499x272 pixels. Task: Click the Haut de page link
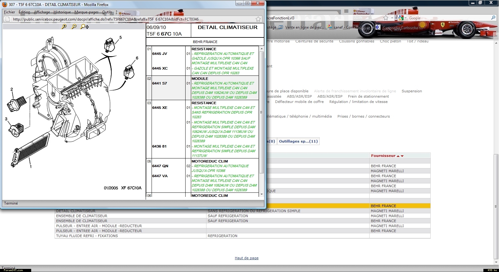click(247, 258)
